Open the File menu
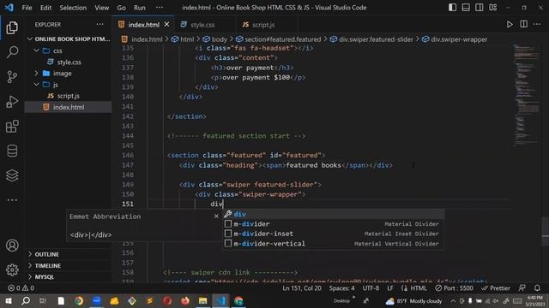This screenshot has width=549, height=308. [27, 8]
